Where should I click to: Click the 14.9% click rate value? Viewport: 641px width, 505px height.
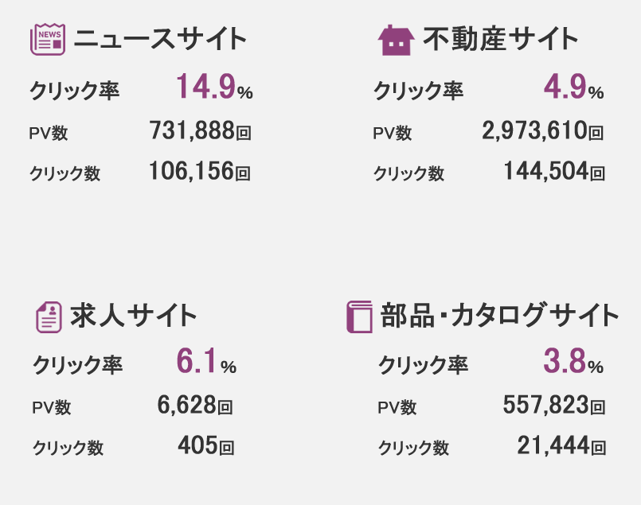pyautogui.click(x=214, y=87)
